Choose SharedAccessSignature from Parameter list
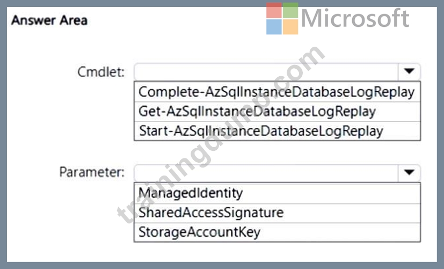Screen dimensions: 444x269 277,213
